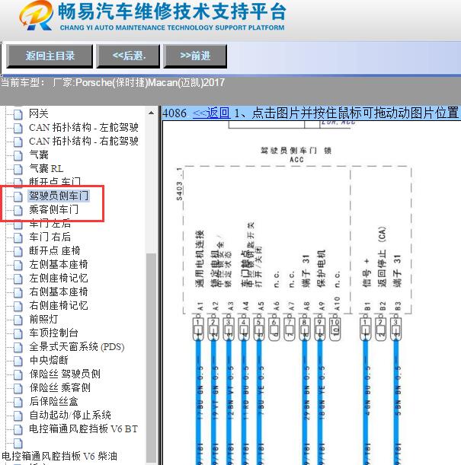Click document icon beside 网关
This screenshot has height=465, width=461.
18,114
